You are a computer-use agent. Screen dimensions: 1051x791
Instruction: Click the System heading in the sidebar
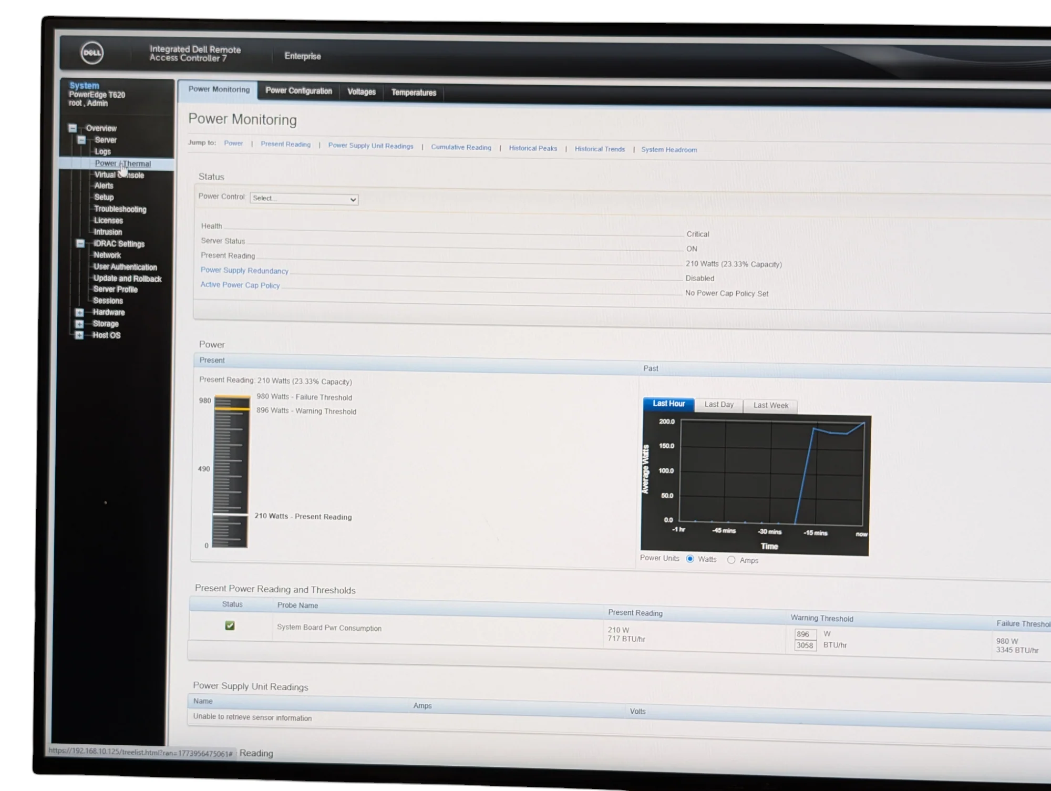tap(84, 85)
